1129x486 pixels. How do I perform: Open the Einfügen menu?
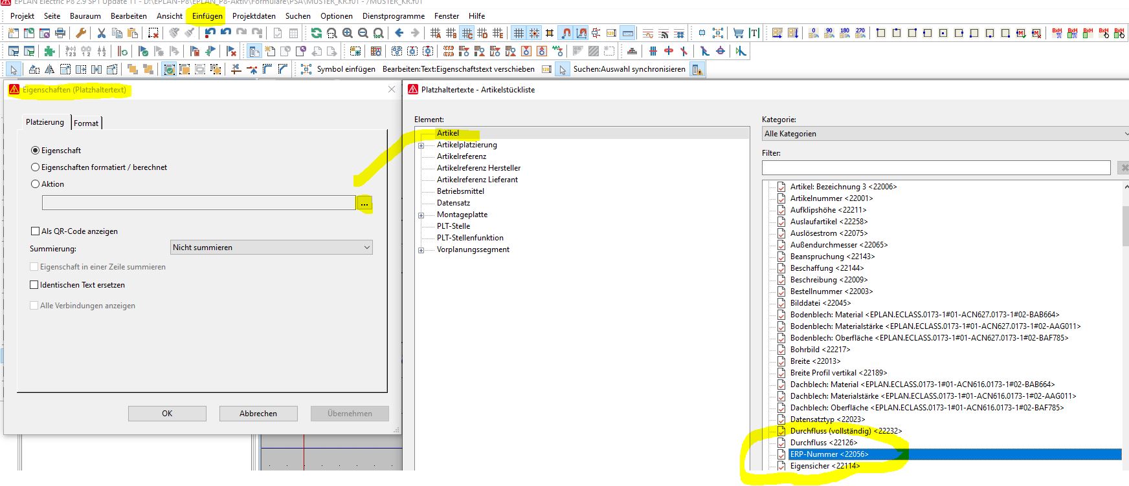207,16
